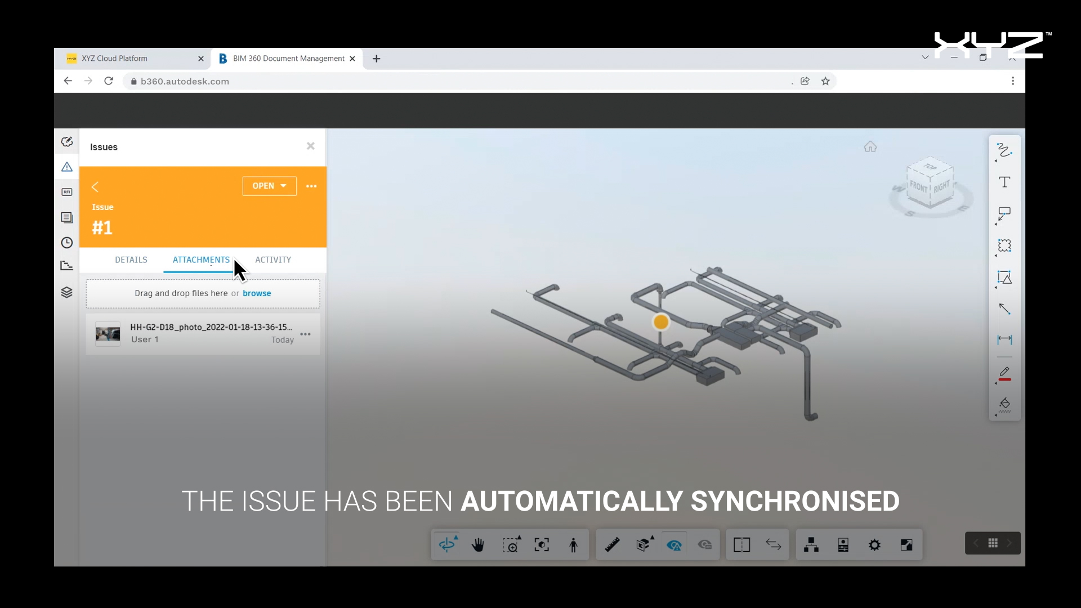1081x608 pixels.
Task: Expand issue header more options menu
Action: tap(311, 186)
